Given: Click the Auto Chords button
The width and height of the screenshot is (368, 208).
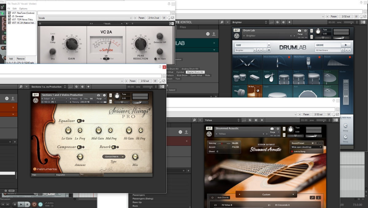Looking at the screenshot, I should (223, 198).
